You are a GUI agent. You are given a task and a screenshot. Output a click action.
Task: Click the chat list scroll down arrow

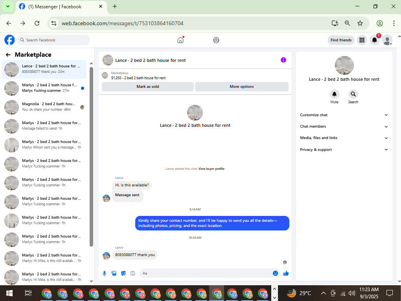tap(91, 281)
